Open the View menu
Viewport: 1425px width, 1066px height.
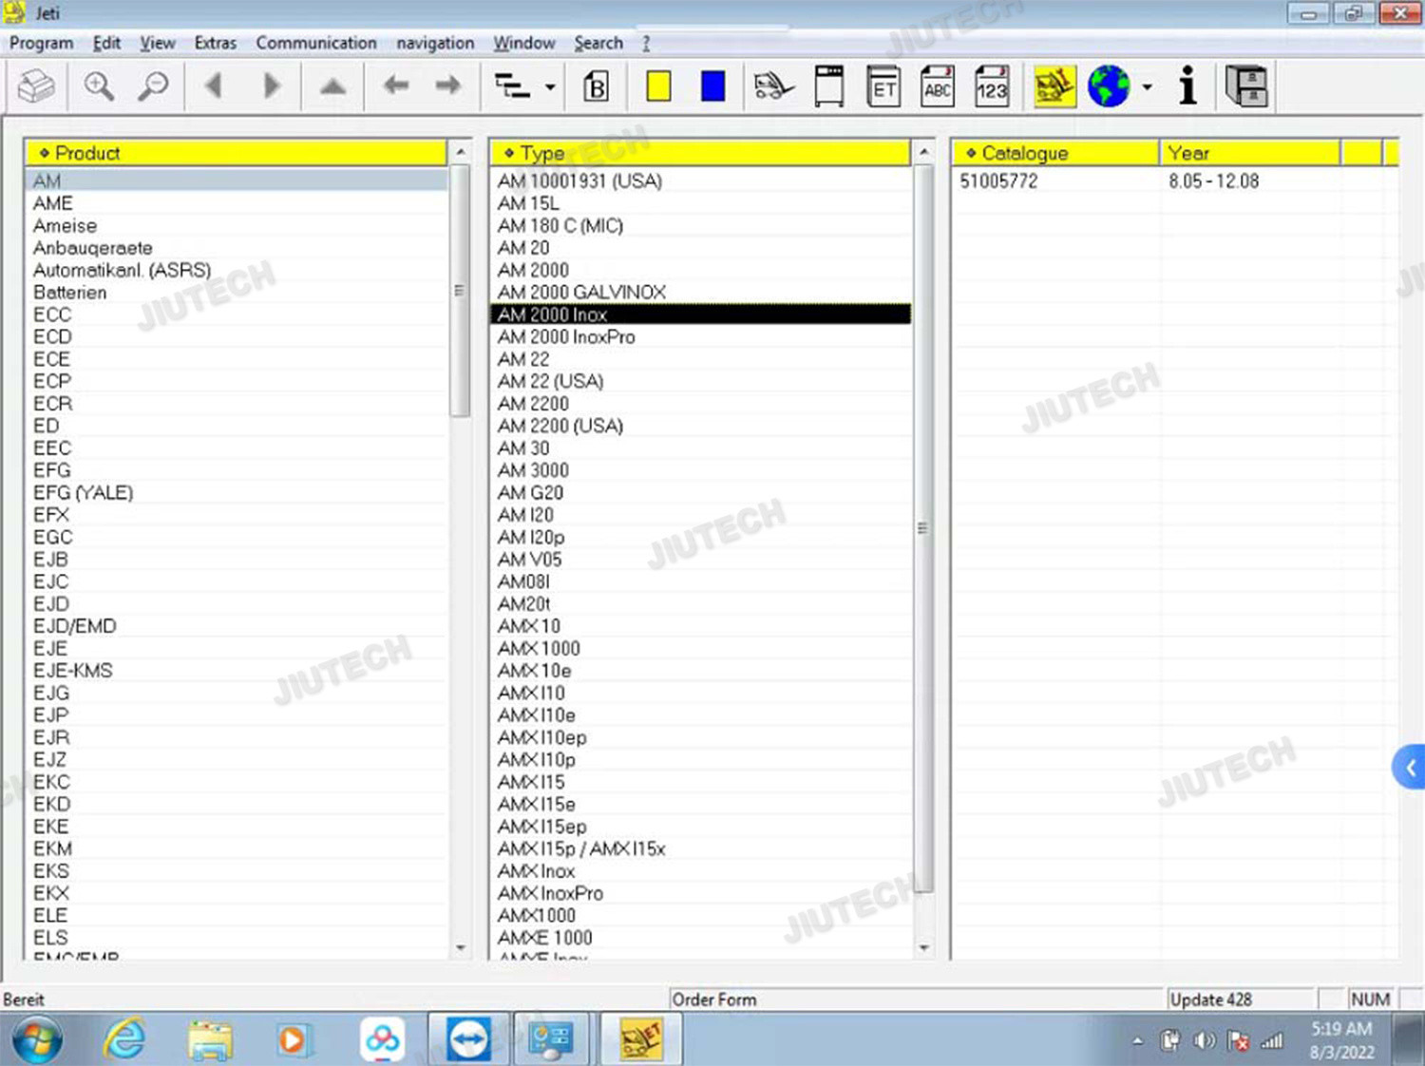pos(158,43)
